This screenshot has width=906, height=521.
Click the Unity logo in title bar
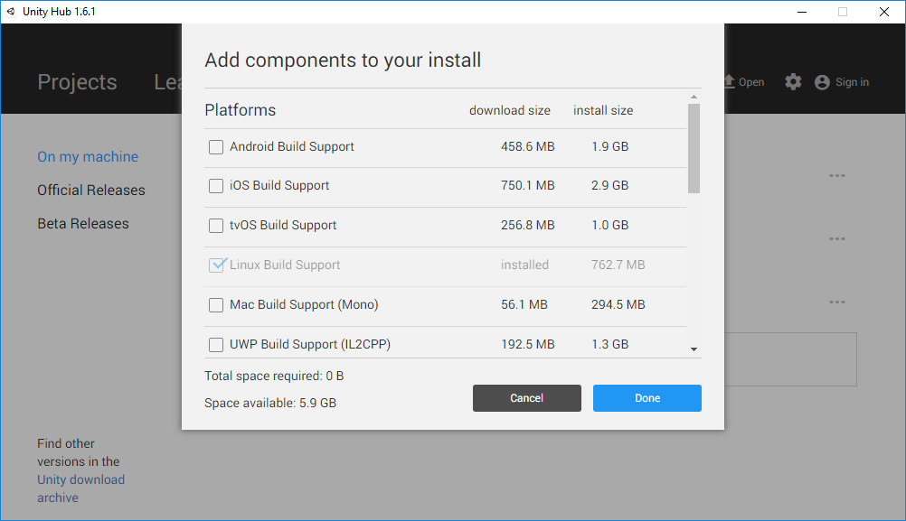tap(11, 12)
